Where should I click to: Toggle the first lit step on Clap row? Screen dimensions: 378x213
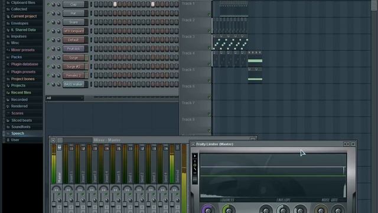pyautogui.click(x=115, y=4)
